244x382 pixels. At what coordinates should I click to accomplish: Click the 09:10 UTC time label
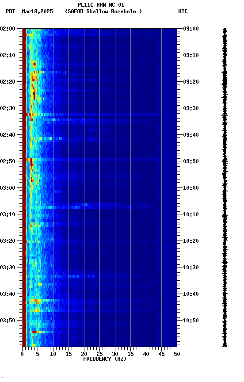coord(191,55)
